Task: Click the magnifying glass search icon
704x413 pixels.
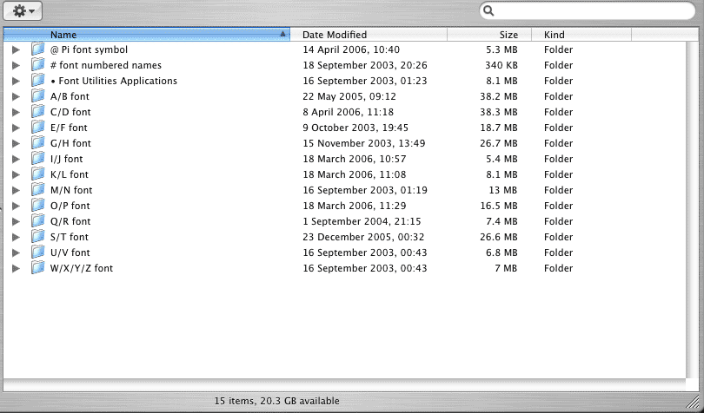Action: tap(488, 10)
